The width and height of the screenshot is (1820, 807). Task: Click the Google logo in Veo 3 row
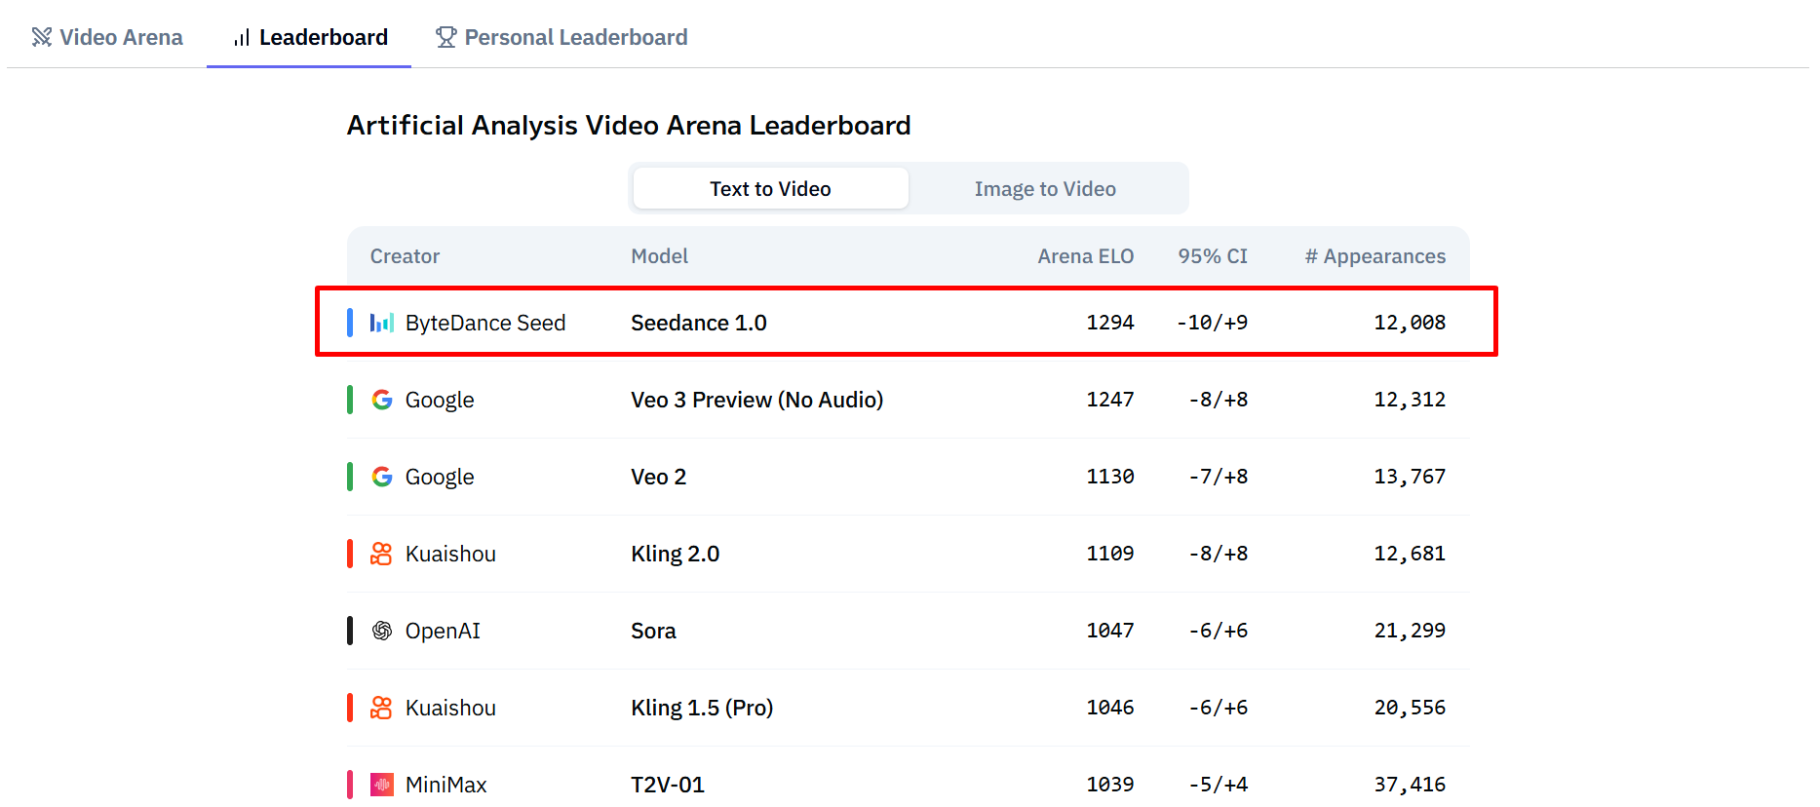point(382,400)
